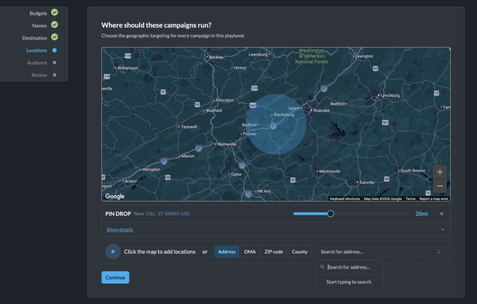Remove the Pin Drop location with X

coord(441,214)
